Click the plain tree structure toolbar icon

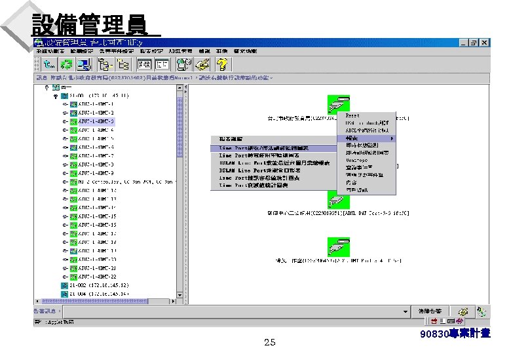point(123,64)
